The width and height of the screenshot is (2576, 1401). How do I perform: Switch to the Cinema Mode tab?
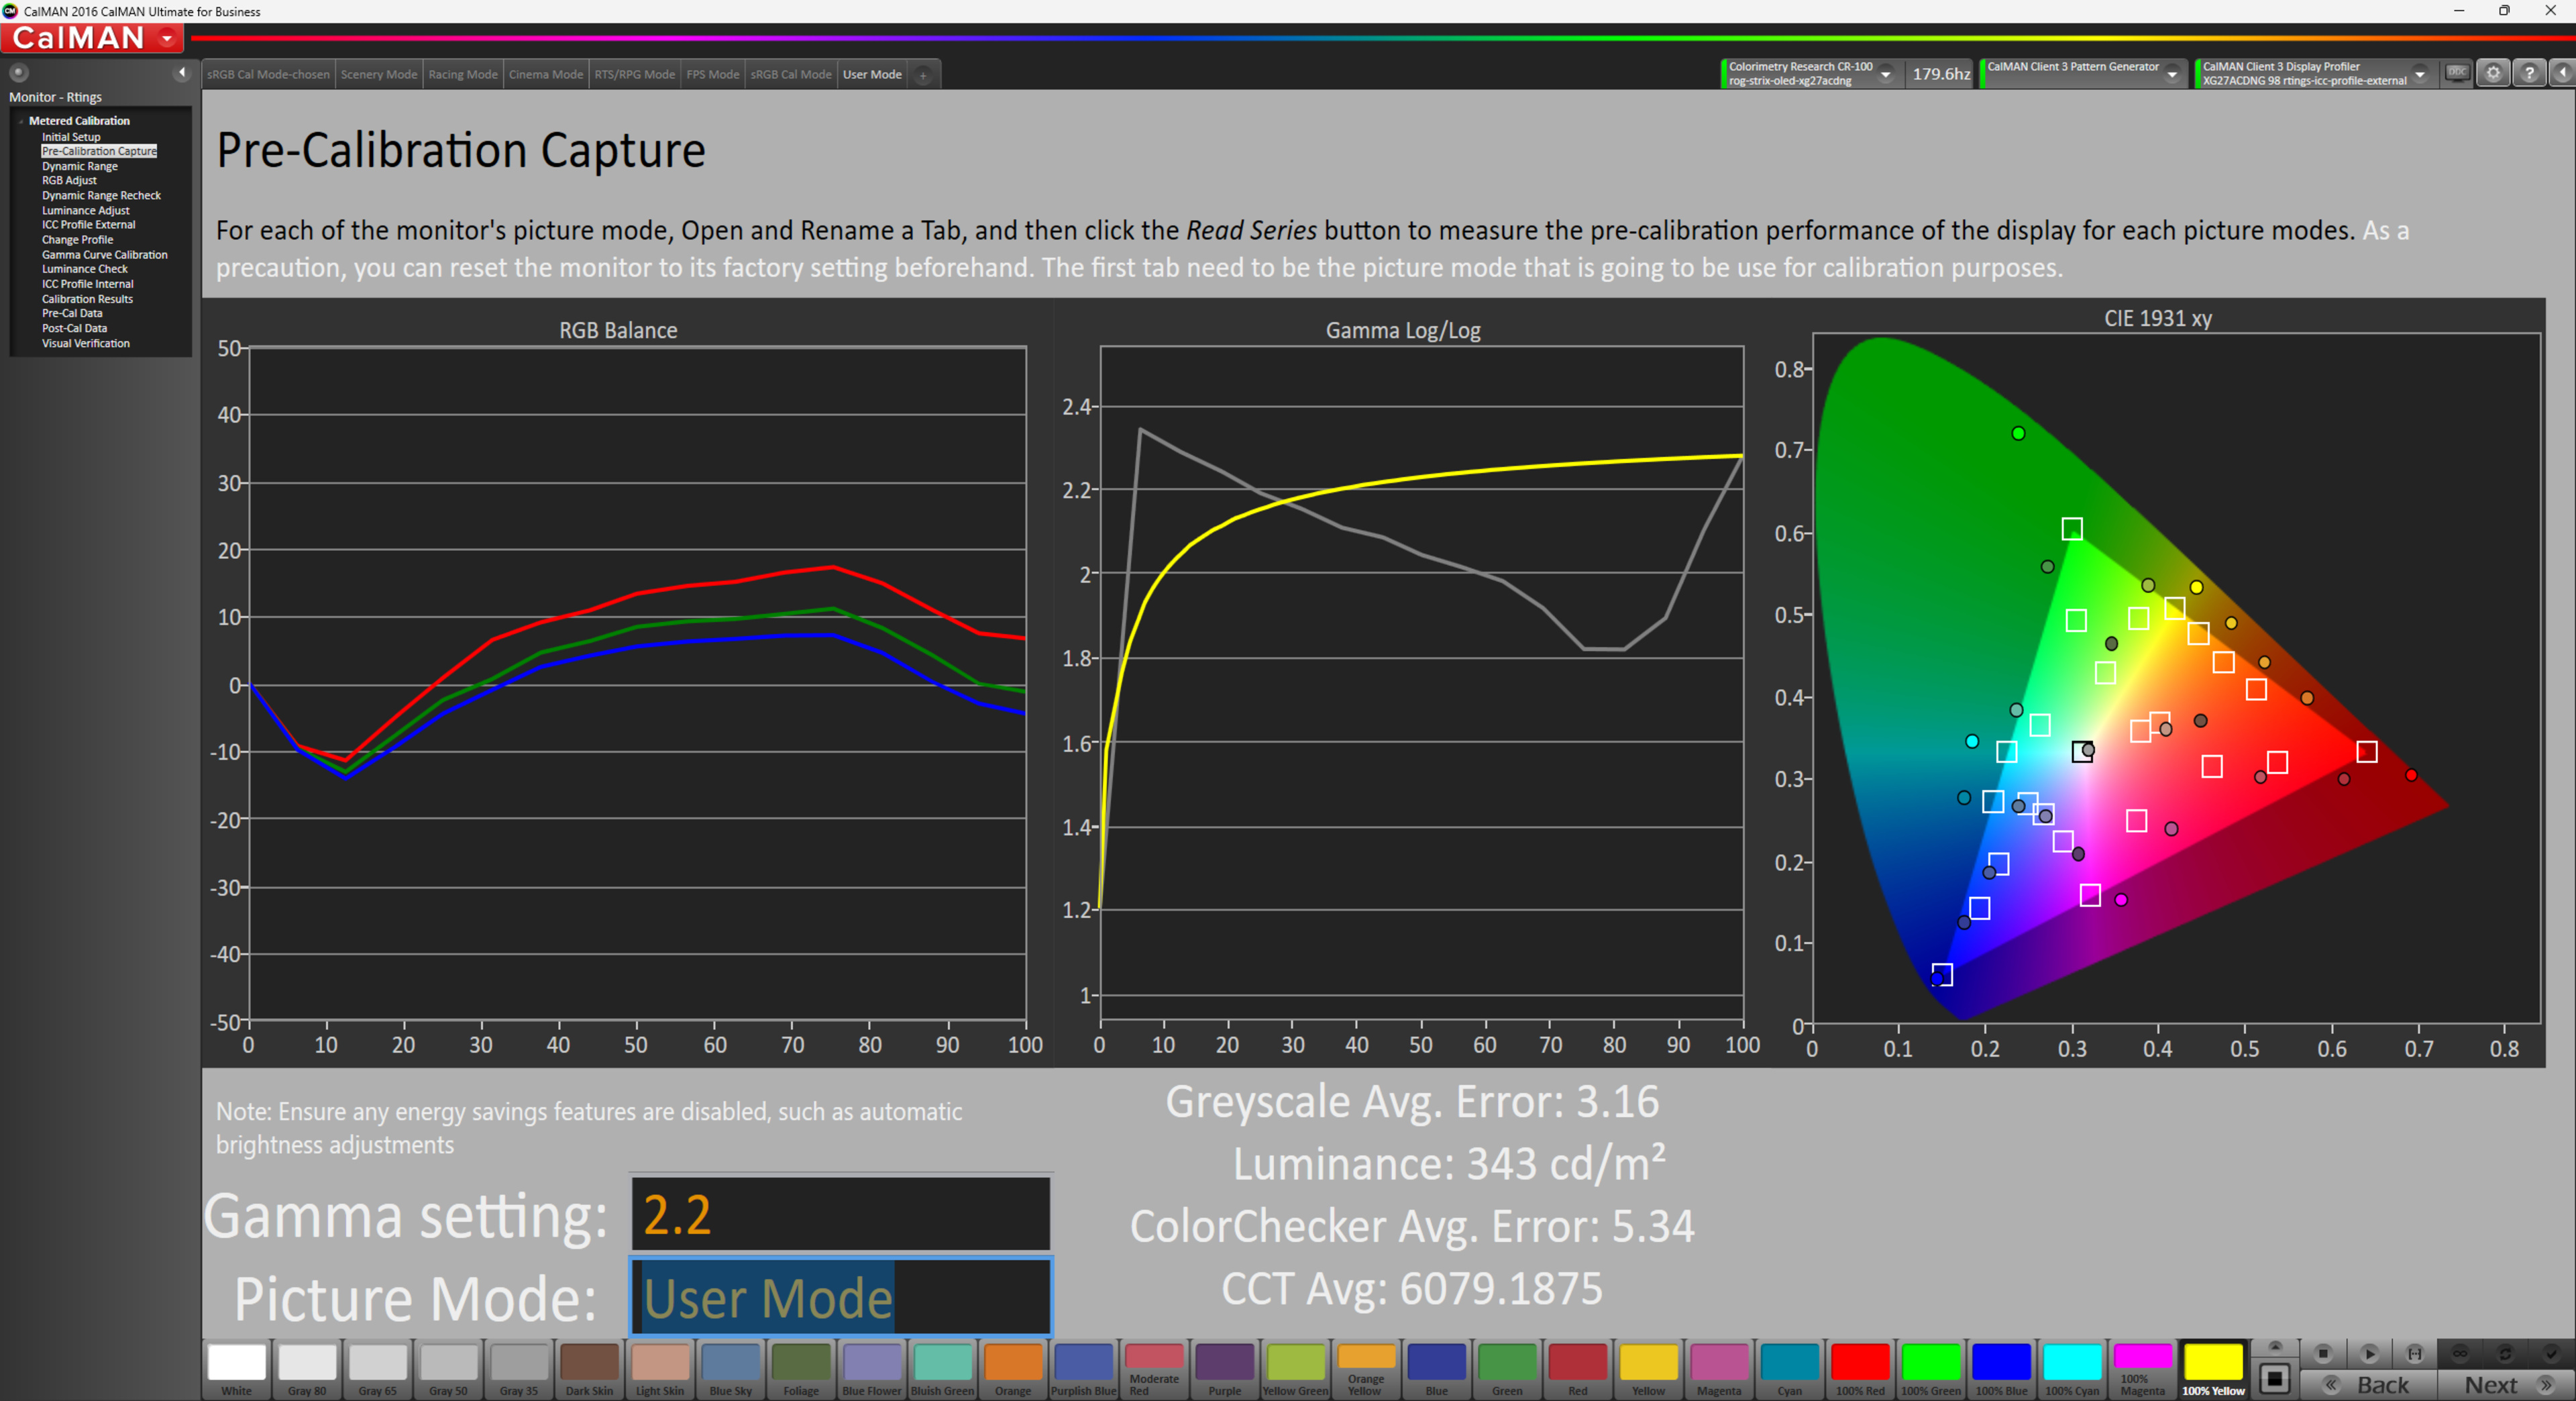click(545, 74)
